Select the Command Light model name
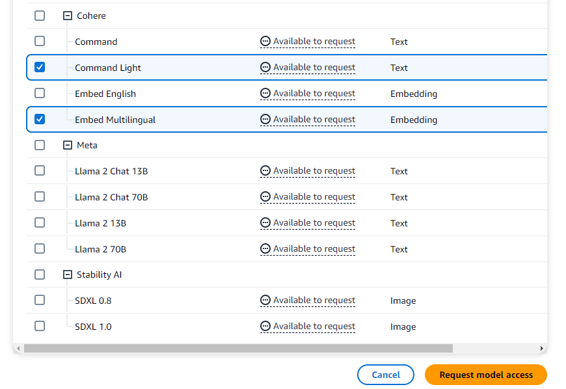566x389 pixels. coord(108,68)
